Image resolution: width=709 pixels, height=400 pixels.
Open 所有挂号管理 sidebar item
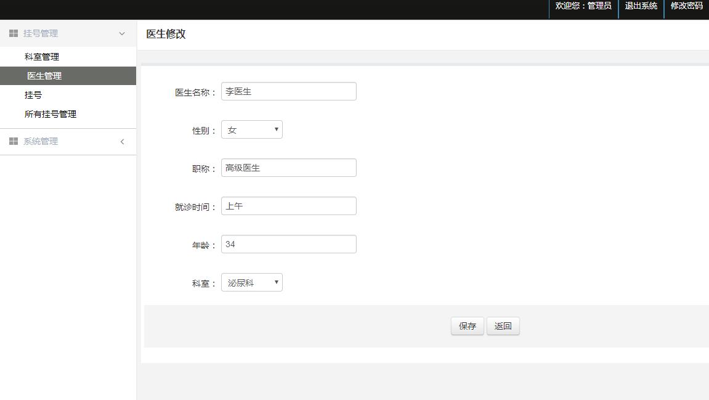pos(51,114)
